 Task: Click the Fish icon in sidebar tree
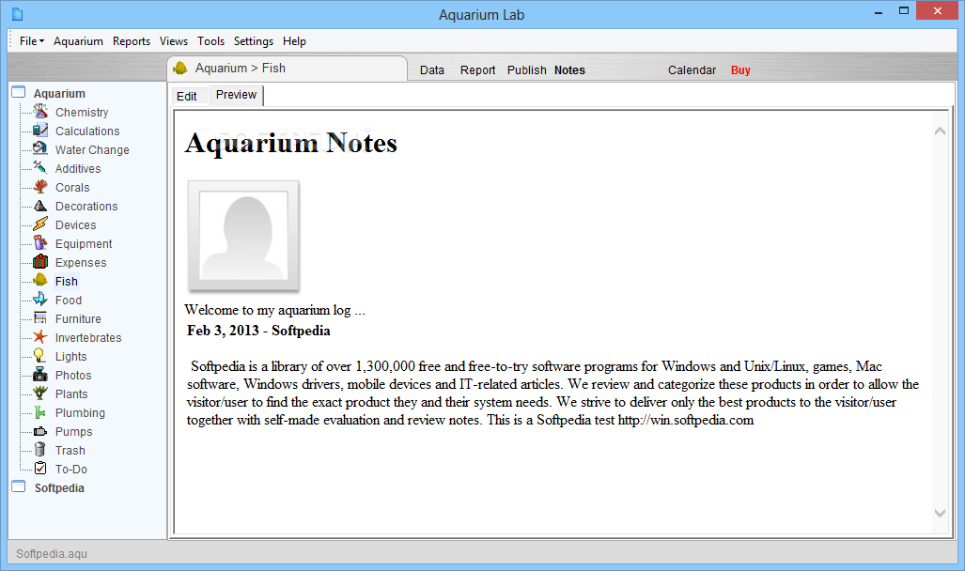pyautogui.click(x=40, y=281)
